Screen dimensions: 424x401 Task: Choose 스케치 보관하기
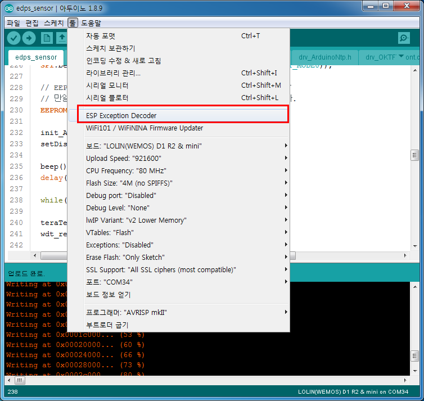[x=179, y=48]
